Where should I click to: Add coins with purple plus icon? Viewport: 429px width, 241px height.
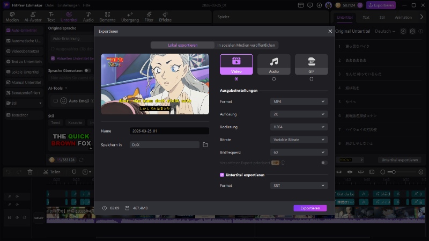pyautogui.click(x=360, y=5)
